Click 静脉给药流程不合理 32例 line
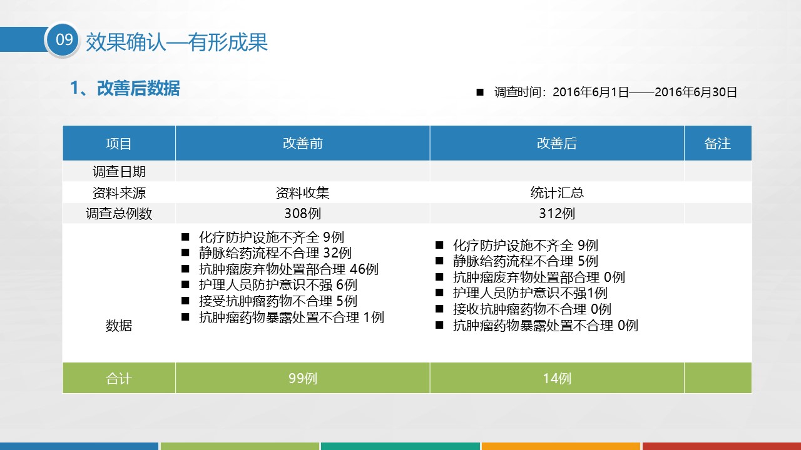The image size is (801, 450). (275, 253)
